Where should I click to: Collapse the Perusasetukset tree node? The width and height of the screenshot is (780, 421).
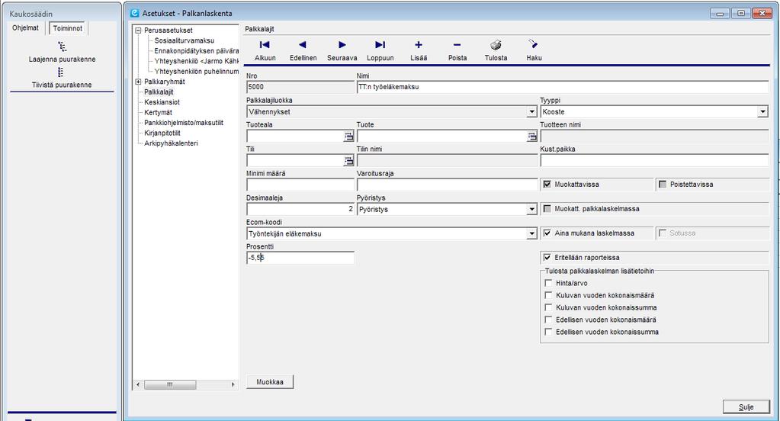point(138,31)
